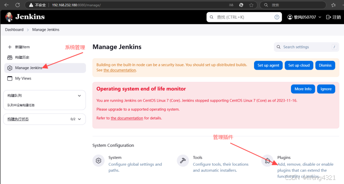Click the search help question mark icon
The height and width of the screenshot is (184, 344).
click(x=277, y=17)
